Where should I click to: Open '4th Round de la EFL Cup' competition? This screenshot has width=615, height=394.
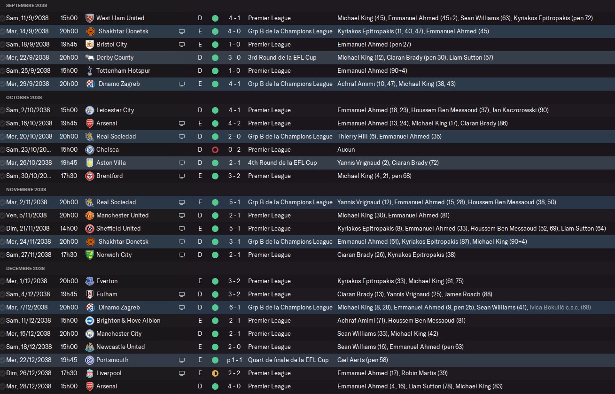coord(282,162)
